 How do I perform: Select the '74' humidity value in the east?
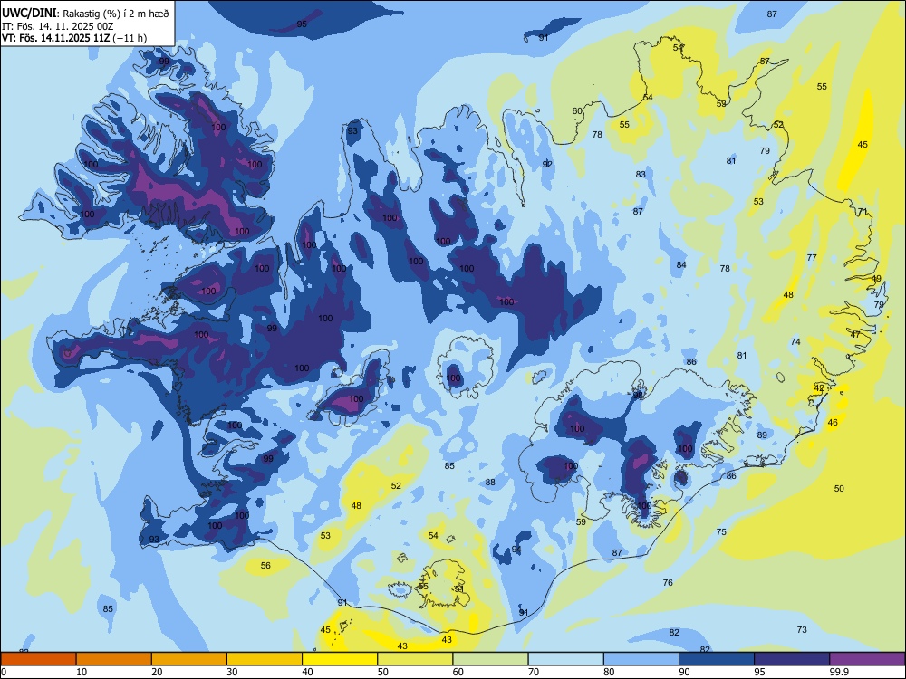[x=795, y=342]
